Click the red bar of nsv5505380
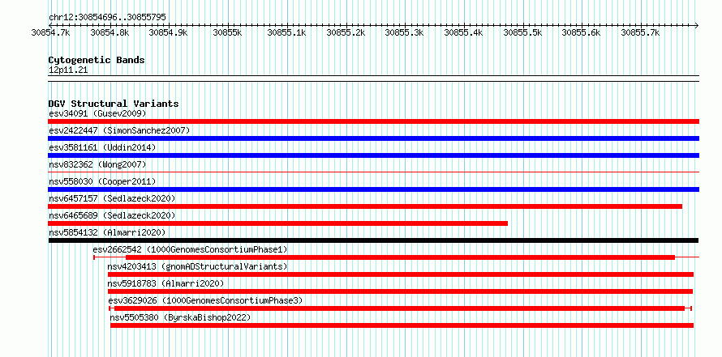Screen dimensions: 722x357 (x=402, y=325)
